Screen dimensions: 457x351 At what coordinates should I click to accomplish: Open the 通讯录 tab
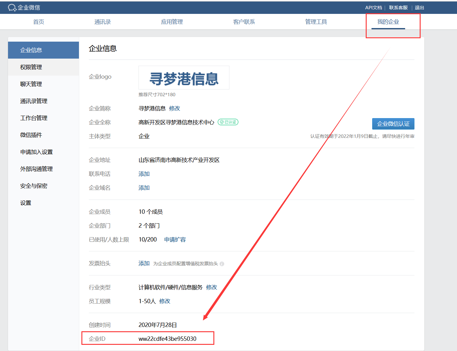(x=102, y=22)
